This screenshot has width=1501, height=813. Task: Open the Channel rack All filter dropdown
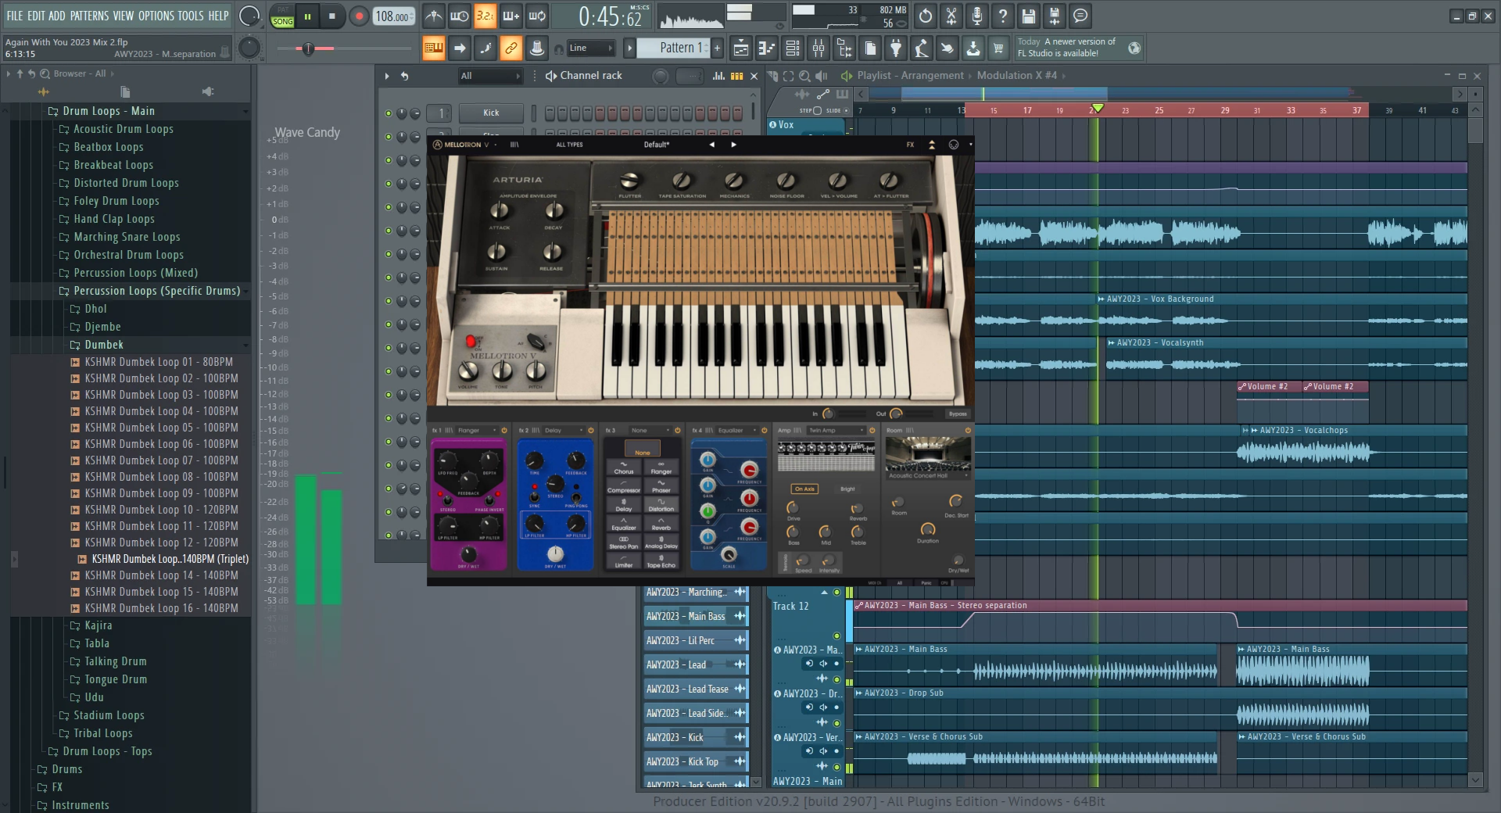click(489, 76)
